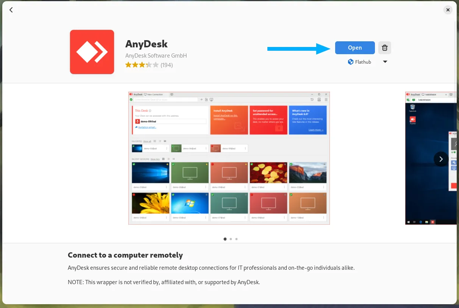Select the first carousel page dot
The image size is (459, 308).
(225, 239)
